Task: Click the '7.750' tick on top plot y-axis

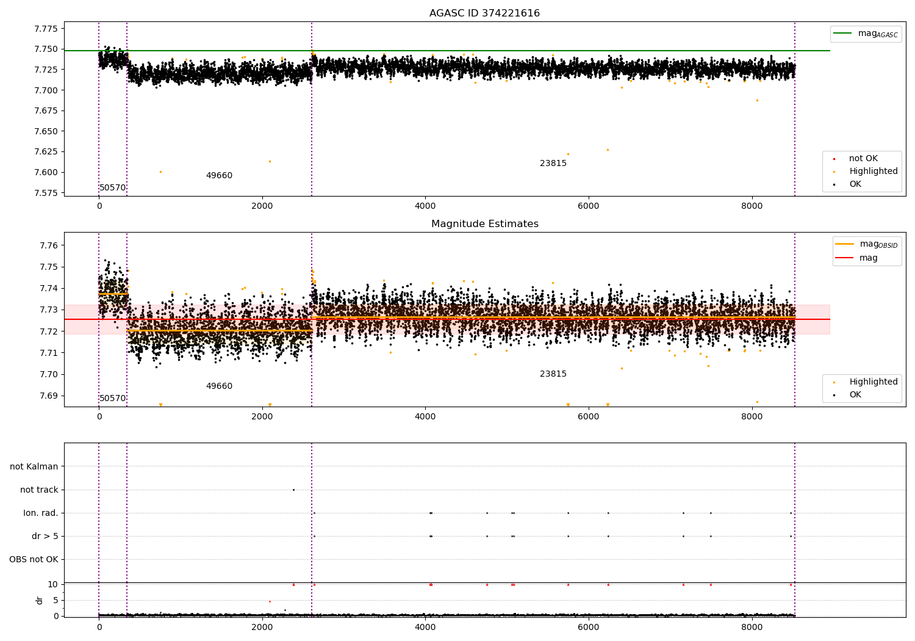Action: coord(46,49)
